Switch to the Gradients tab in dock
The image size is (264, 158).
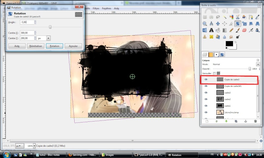(x=211, y=55)
